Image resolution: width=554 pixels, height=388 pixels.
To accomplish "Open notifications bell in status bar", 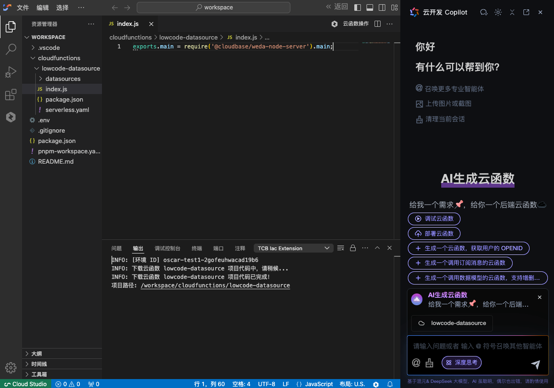I will [390, 384].
